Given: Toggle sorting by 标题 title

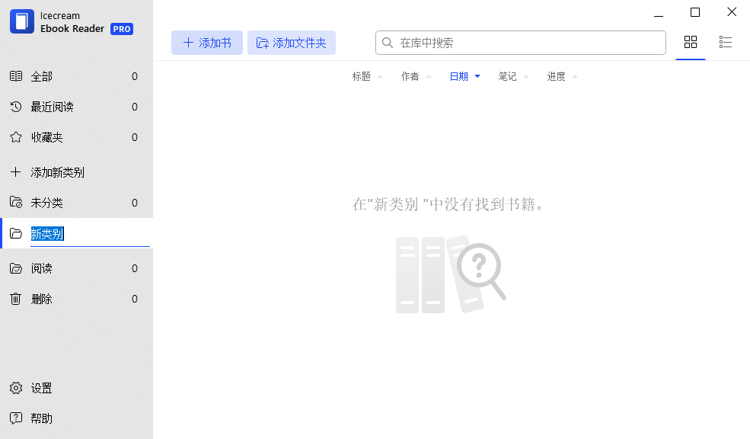Looking at the screenshot, I should pos(361,76).
